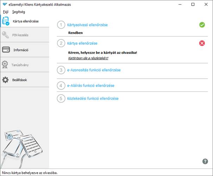Click Kattintson ide a részletekért link
The width and height of the screenshot is (213, 176).
pyautogui.click(x=88, y=58)
